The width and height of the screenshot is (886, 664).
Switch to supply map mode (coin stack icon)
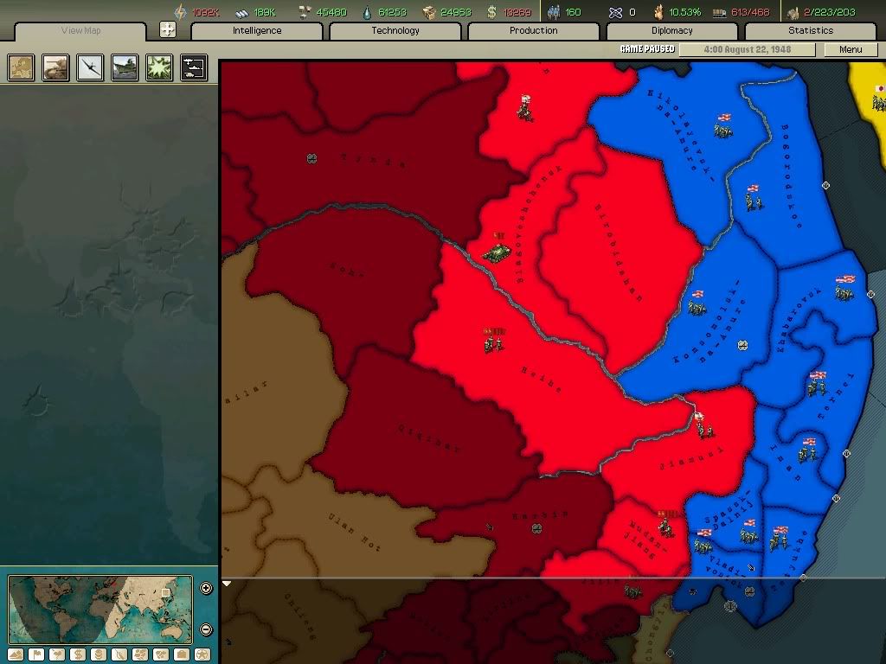point(99,655)
